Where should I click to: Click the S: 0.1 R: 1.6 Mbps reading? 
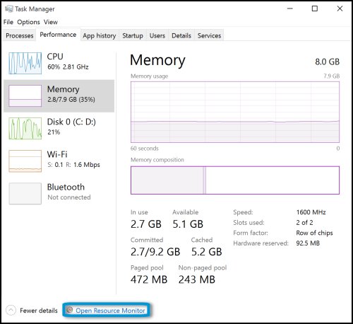pos(73,165)
